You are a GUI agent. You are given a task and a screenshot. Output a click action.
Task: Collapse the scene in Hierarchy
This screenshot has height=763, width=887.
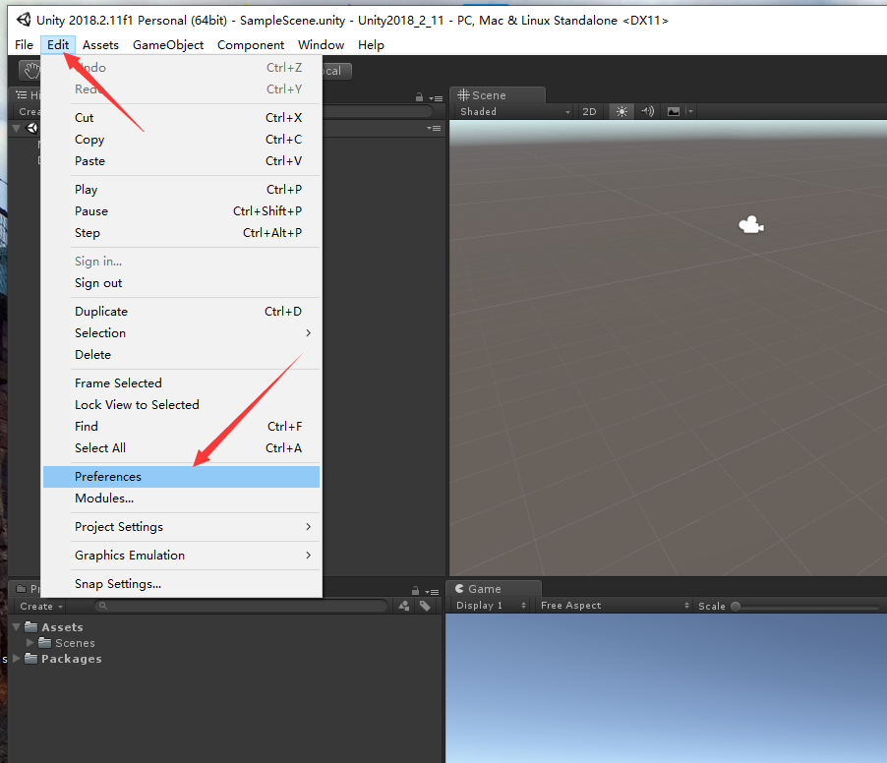pos(17,129)
